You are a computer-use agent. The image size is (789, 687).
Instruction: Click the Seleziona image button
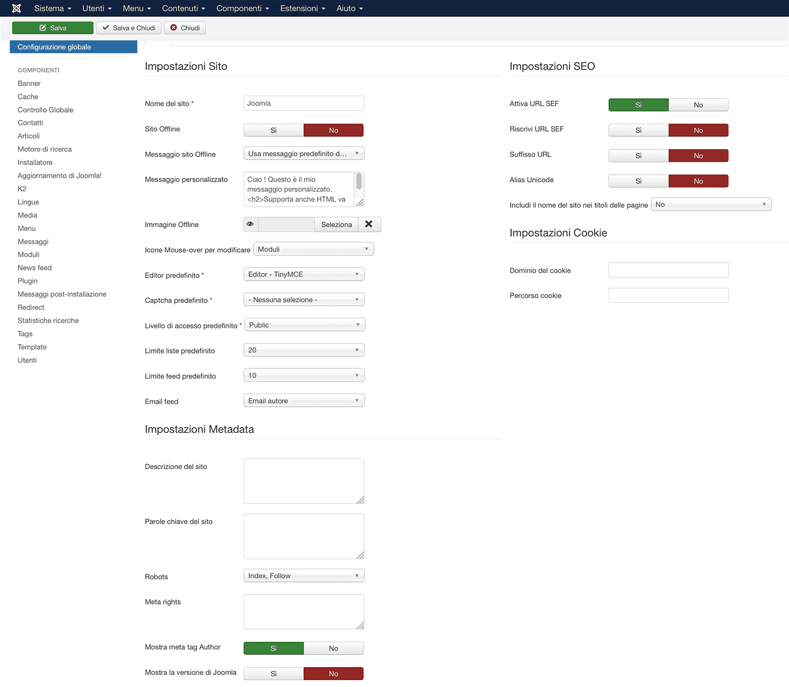[336, 225]
